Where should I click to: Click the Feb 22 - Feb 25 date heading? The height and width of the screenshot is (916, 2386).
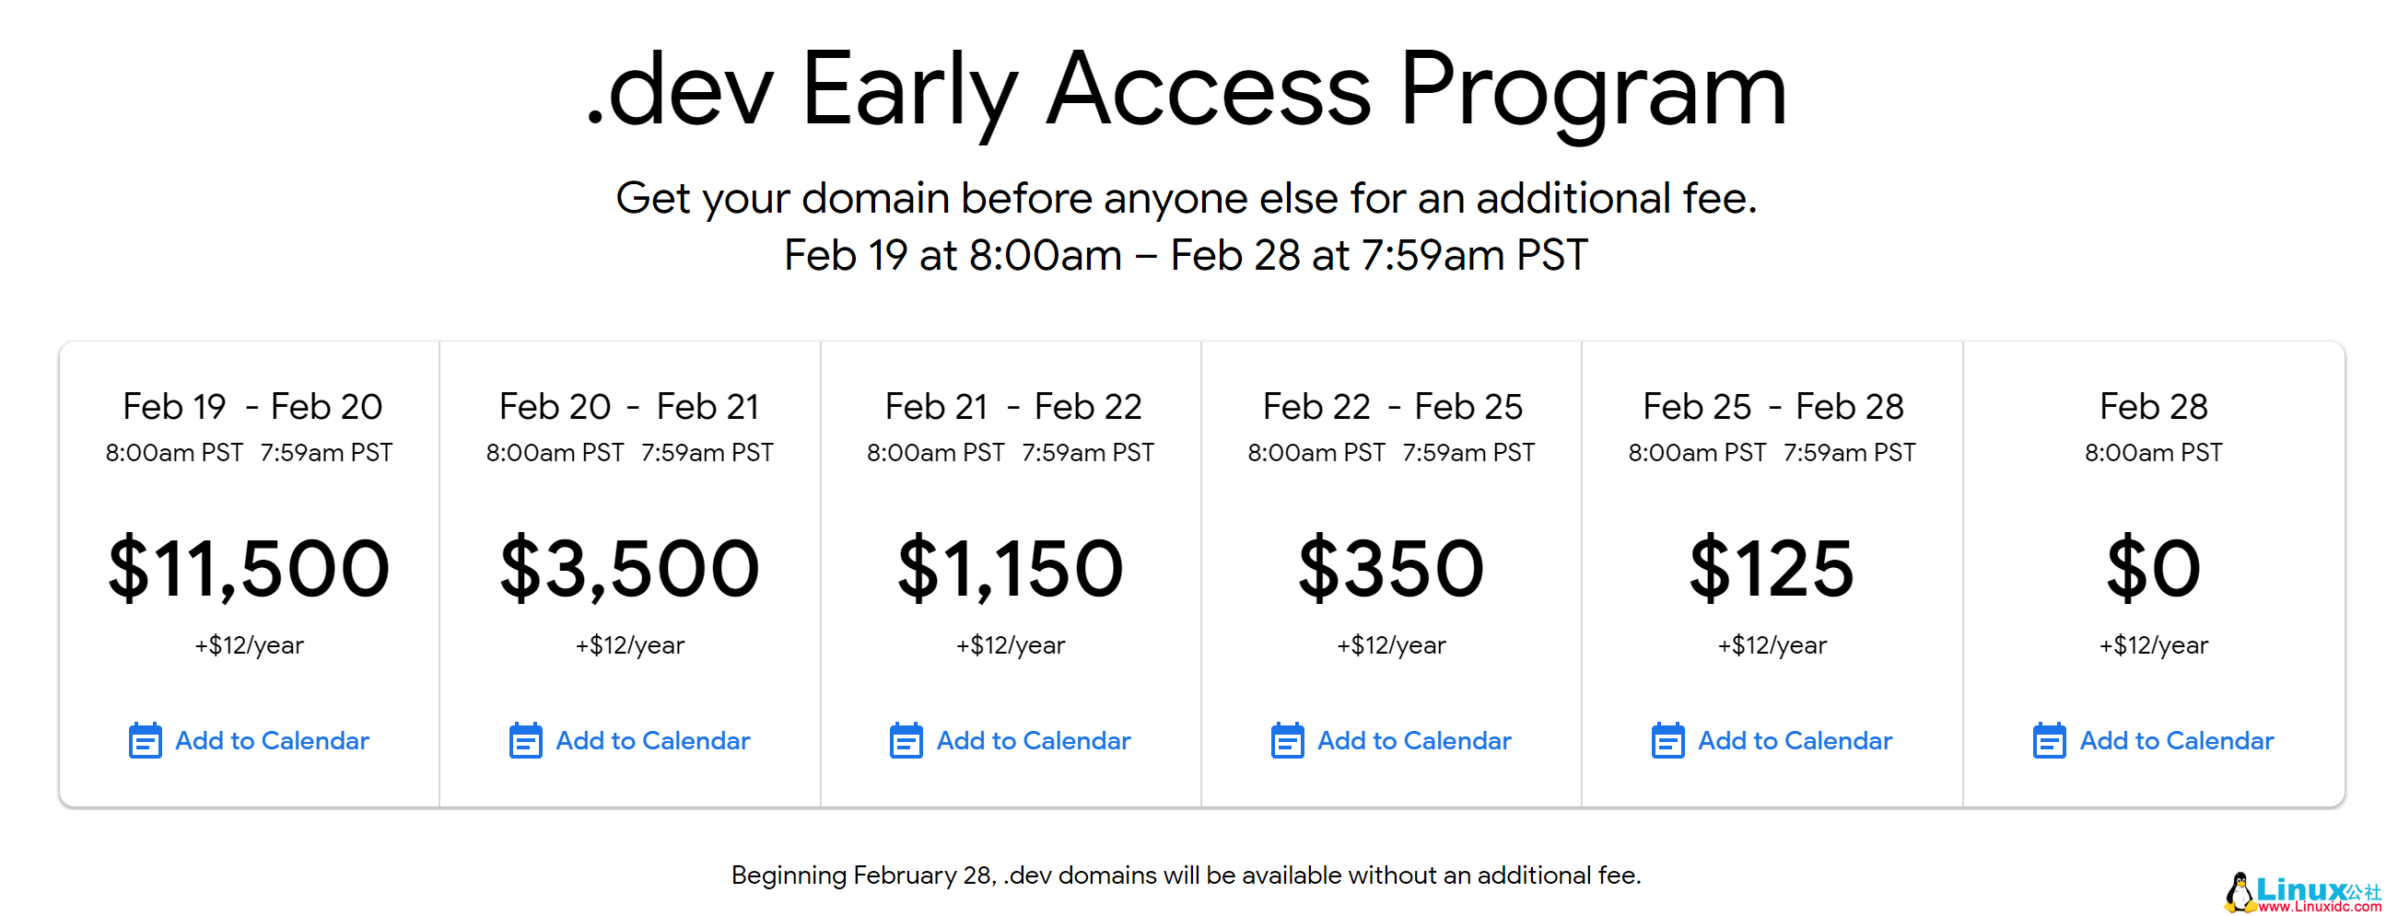(x=1391, y=406)
